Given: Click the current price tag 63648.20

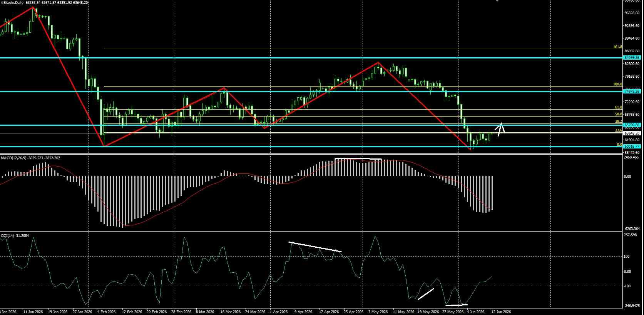Looking at the screenshot, I should click(632, 133).
